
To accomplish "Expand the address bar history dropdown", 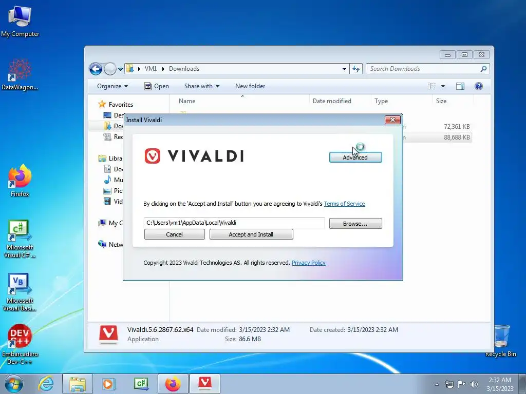I will tap(344, 69).
